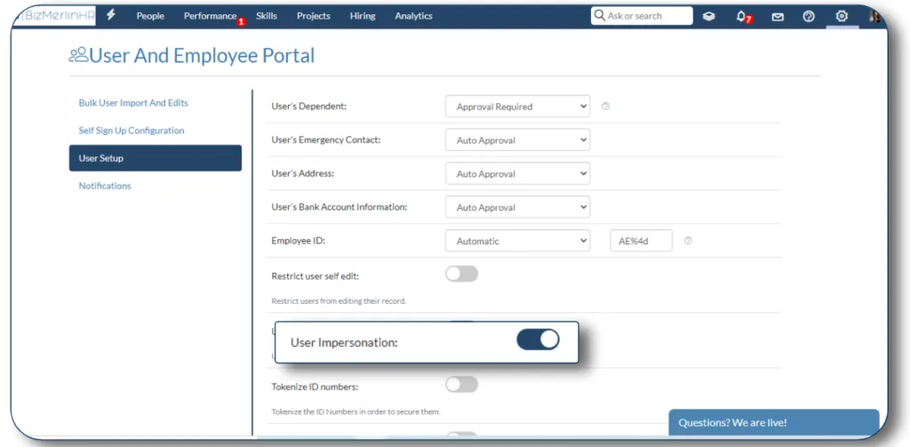Screen dimensions: 910x447
Task: Toggle Restrict user self edit switch
Action: click(x=461, y=274)
